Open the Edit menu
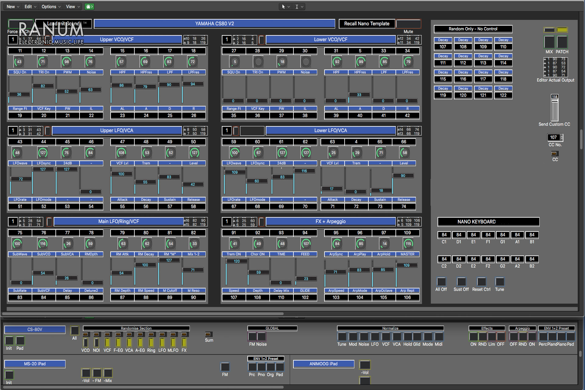The height and width of the screenshot is (390, 585). pyautogui.click(x=30, y=7)
